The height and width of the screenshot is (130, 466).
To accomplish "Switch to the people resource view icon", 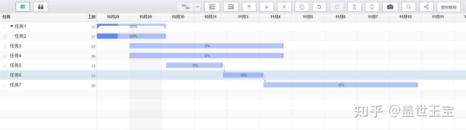I will click(x=41, y=7).
